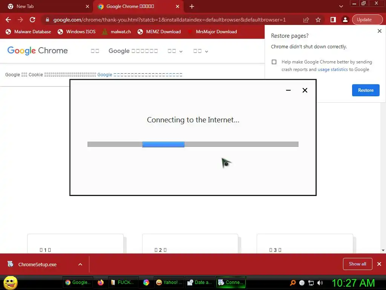Reload the current Chrome page
Image resolution: width=386 pixels, height=290 pixels.
(x=32, y=20)
